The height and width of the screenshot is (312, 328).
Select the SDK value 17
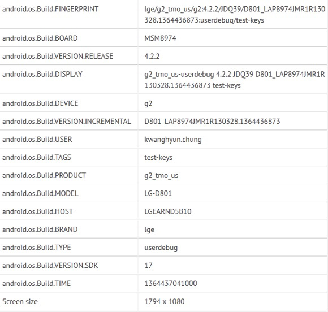point(148,265)
